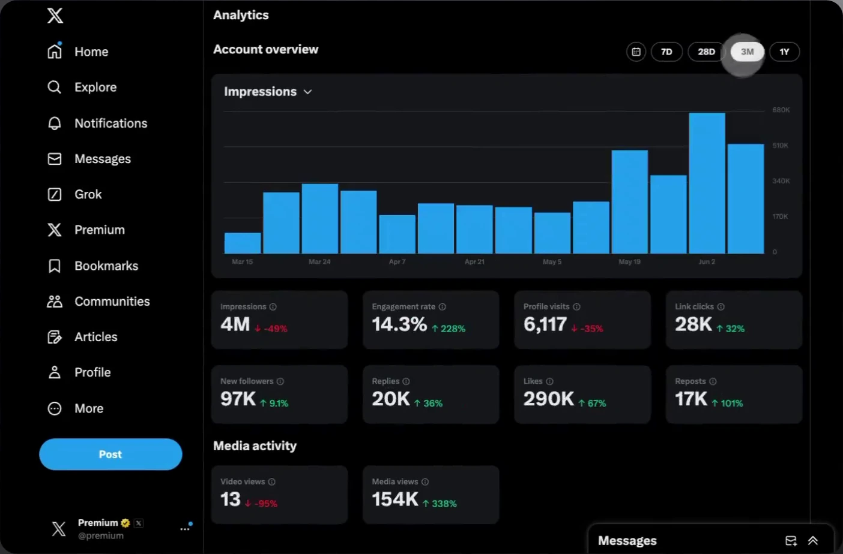Viewport: 843px width, 554px height.
Task: Click the info icon next to Link clicks
Action: [x=721, y=307]
